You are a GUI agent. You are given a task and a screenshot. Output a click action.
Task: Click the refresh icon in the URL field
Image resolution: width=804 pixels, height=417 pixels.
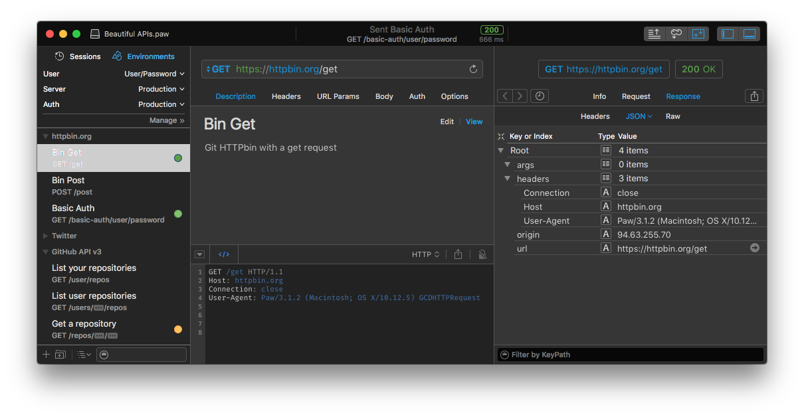(474, 69)
